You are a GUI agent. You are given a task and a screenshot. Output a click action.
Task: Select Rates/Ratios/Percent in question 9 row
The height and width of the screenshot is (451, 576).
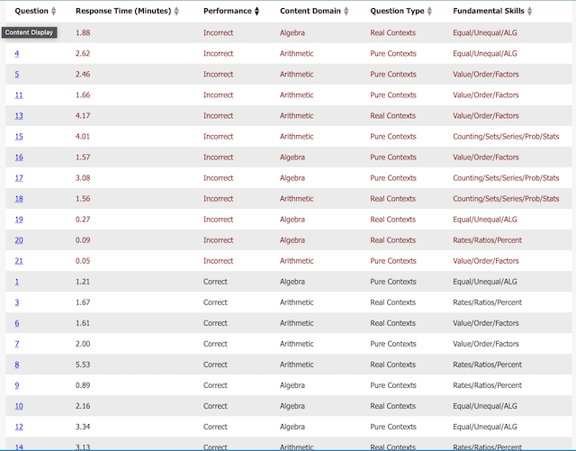[x=487, y=385]
